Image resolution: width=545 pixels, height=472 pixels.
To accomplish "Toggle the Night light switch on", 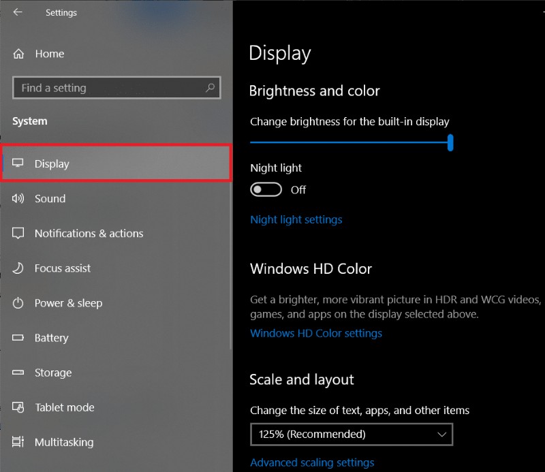I will [266, 190].
